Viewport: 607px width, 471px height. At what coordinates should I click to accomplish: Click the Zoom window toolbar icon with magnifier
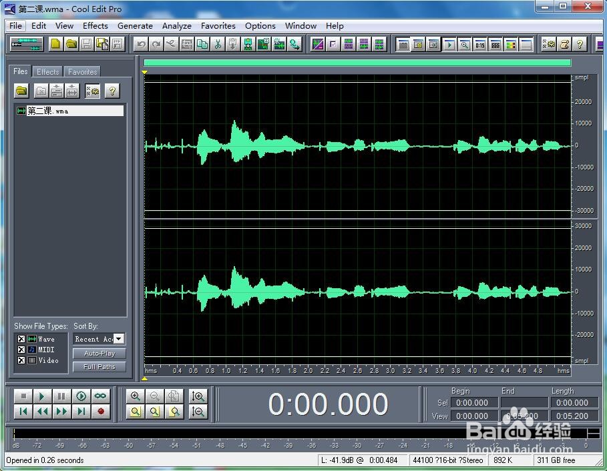point(464,44)
